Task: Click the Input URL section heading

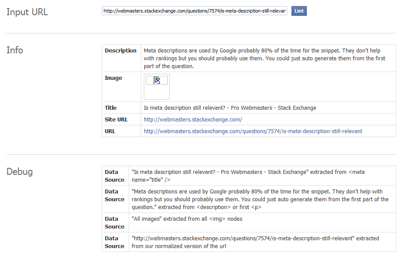Action: 27,12
